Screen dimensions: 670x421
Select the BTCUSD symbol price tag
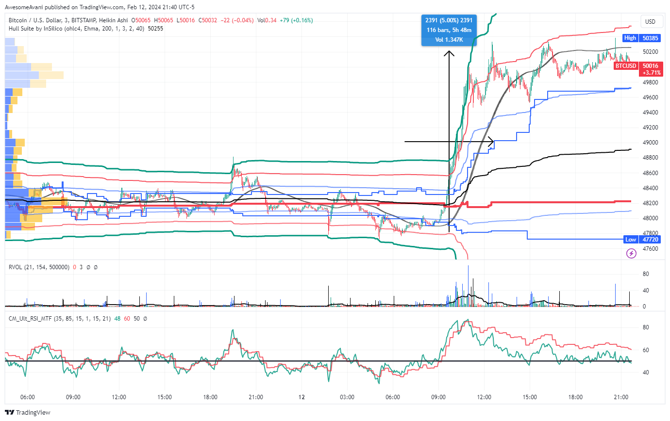[x=625, y=65]
